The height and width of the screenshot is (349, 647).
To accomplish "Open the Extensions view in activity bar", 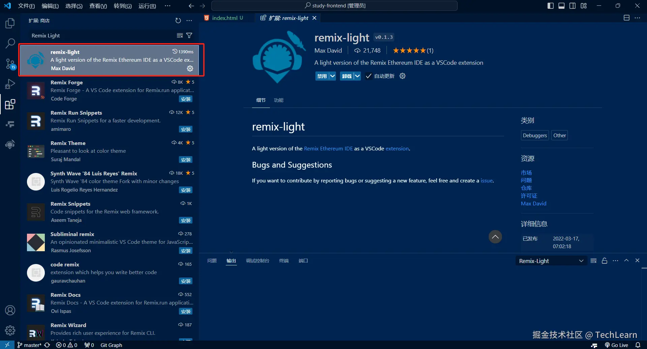I will point(10,104).
